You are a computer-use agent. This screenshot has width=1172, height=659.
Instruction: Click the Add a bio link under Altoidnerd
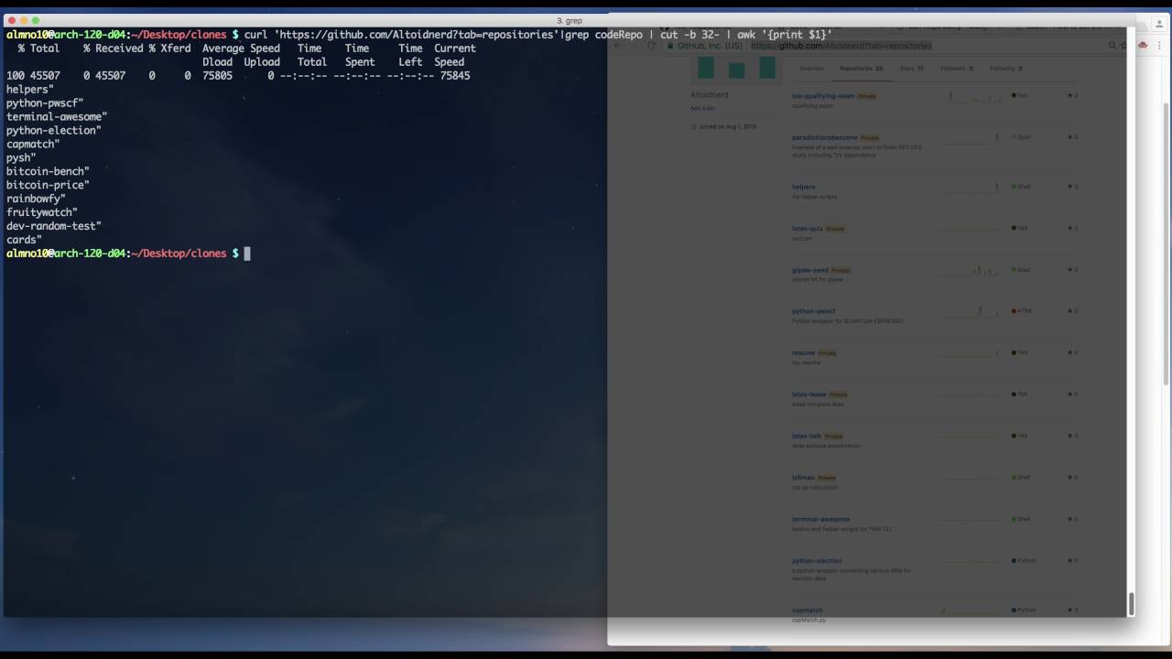[x=702, y=108]
